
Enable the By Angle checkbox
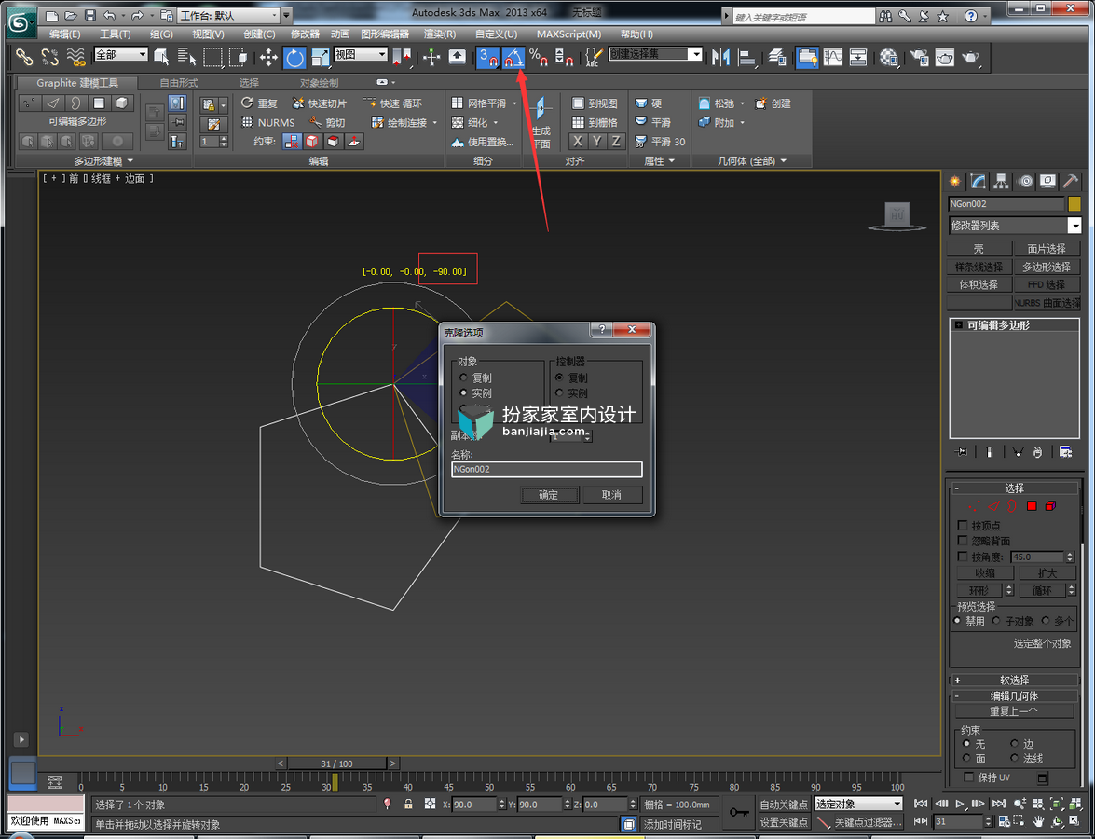[963, 557]
